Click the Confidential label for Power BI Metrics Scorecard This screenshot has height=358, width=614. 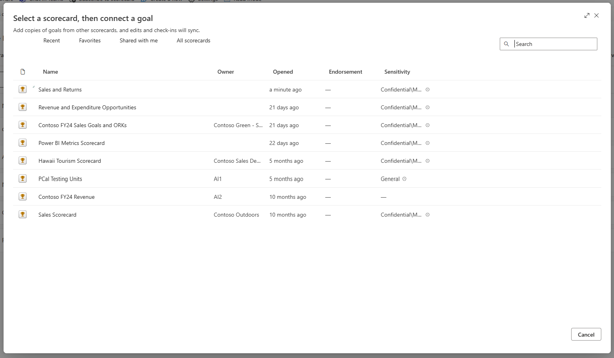(x=401, y=143)
